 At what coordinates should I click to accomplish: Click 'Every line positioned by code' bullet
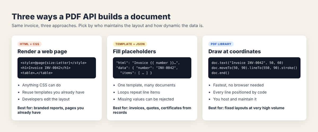[x=240, y=92]
